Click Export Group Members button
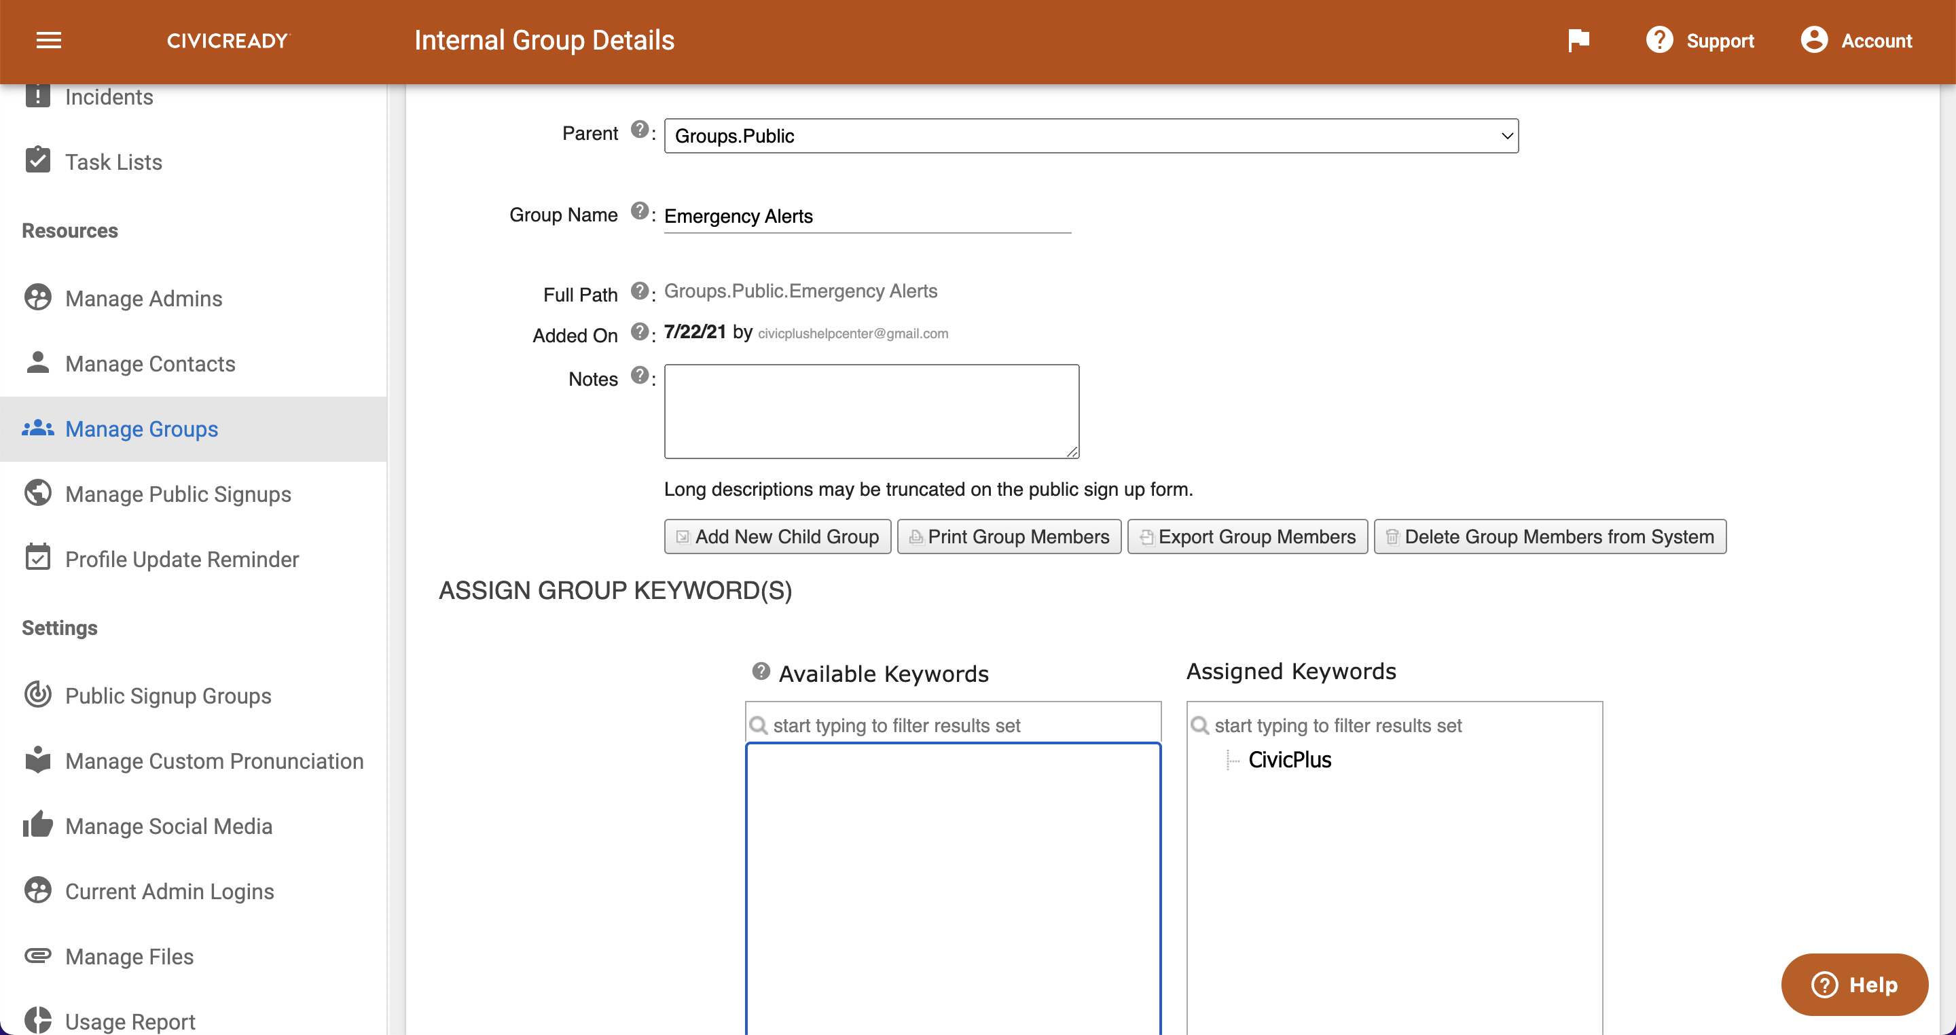Image resolution: width=1956 pixels, height=1035 pixels. click(1247, 537)
